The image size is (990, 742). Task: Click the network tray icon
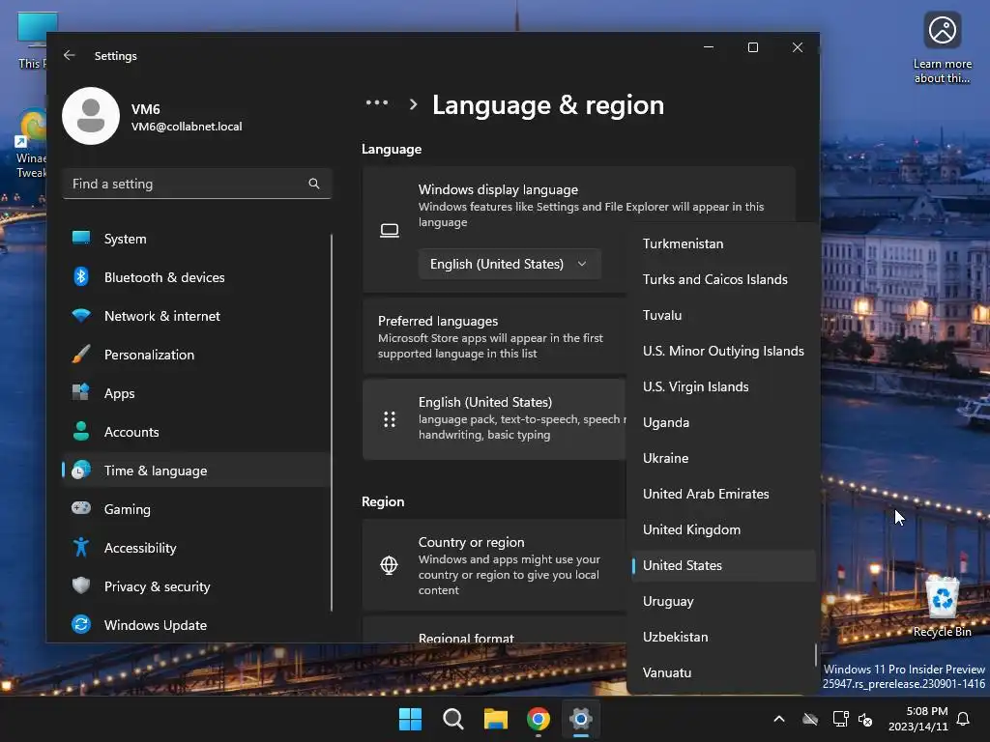click(840, 719)
